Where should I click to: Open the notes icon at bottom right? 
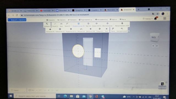pos(163,84)
